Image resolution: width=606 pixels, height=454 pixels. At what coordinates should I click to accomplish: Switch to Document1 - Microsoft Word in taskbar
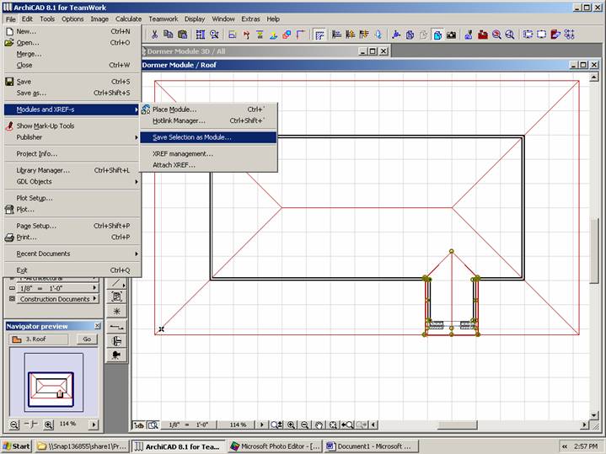tap(372, 446)
